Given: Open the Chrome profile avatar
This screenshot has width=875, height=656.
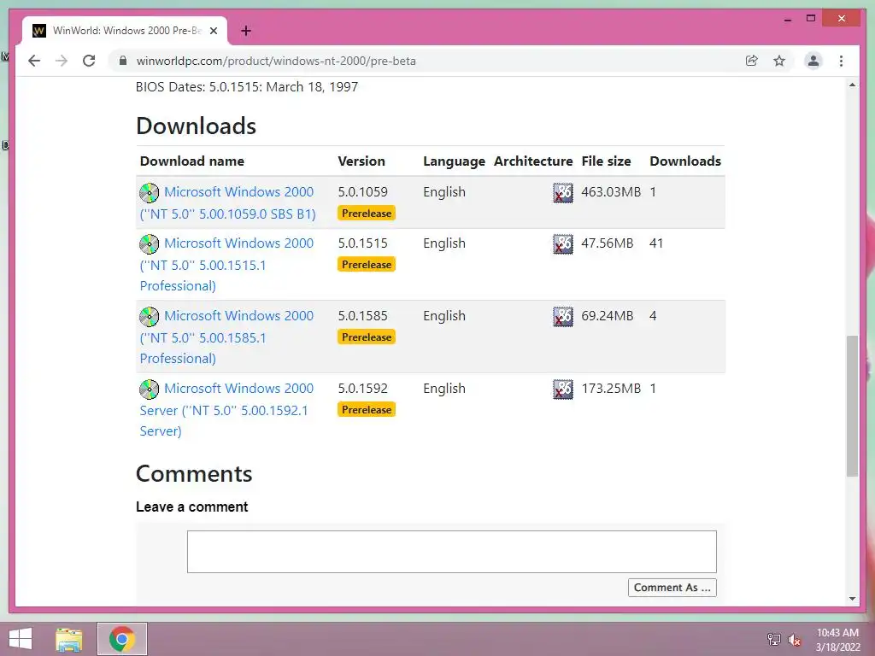Looking at the screenshot, I should [x=813, y=61].
